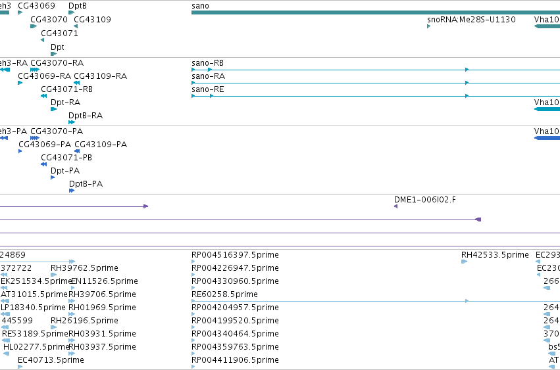Open protein CG43070-PA
This screenshot has width=560, height=370.
pos(57,131)
